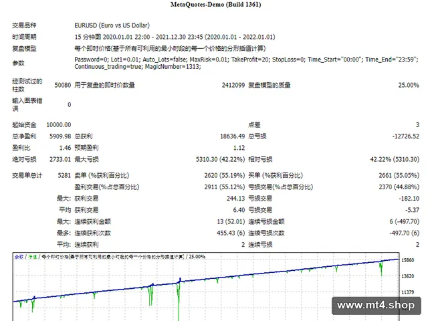Click the 时间周期 label
Image resolution: width=428 pixels, height=321 pixels.
tap(24, 37)
